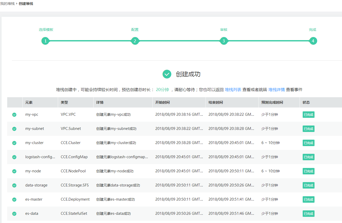Click the 已完成 badge in my-subnet row
Image resolution: width=342 pixels, height=223 pixels.
tap(309, 129)
